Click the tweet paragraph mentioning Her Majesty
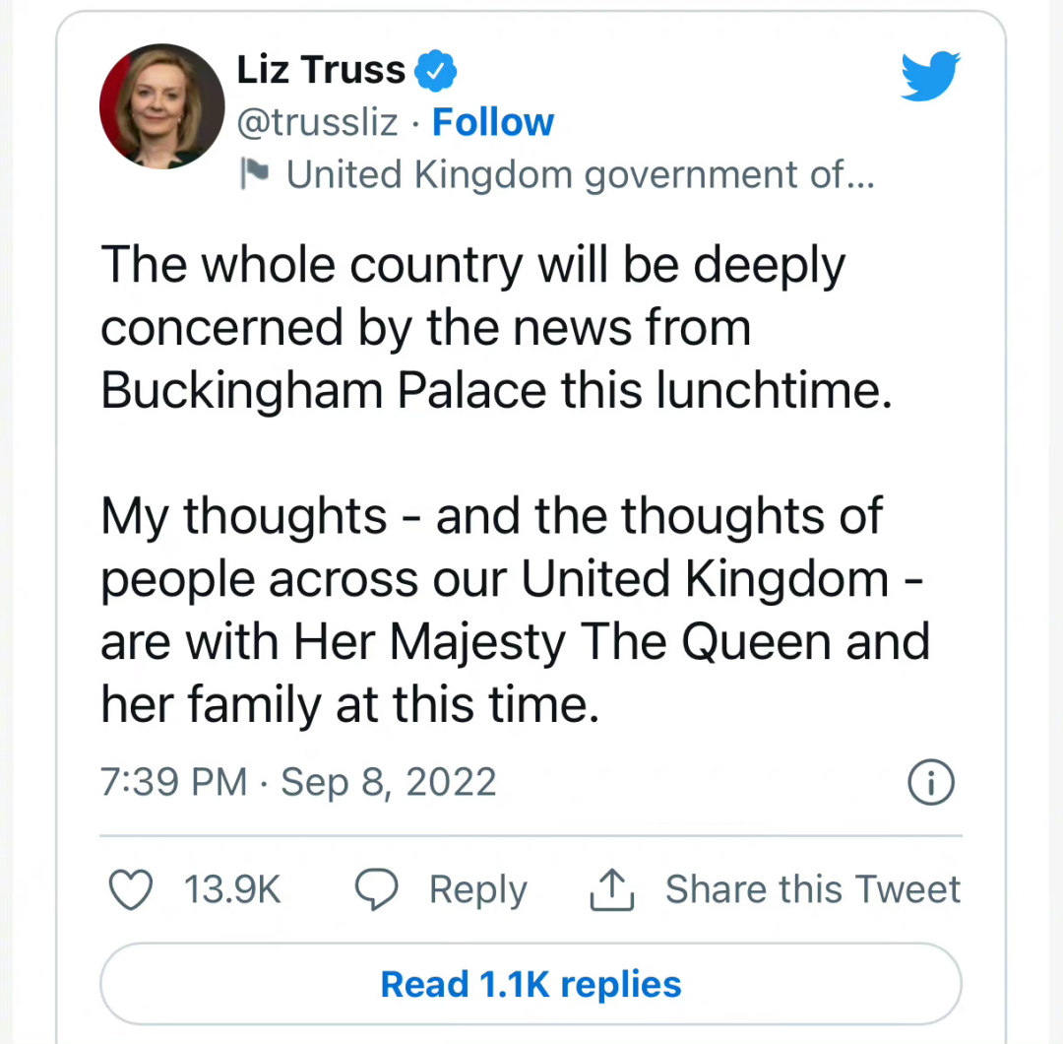The height and width of the screenshot is (1044, 1063). pyautogui.click(x=514, y=611)
